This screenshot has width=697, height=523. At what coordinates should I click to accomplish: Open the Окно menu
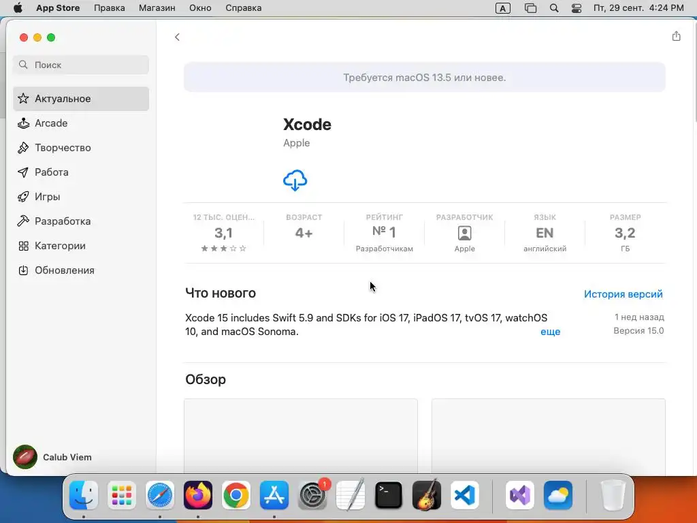point(200,8)
